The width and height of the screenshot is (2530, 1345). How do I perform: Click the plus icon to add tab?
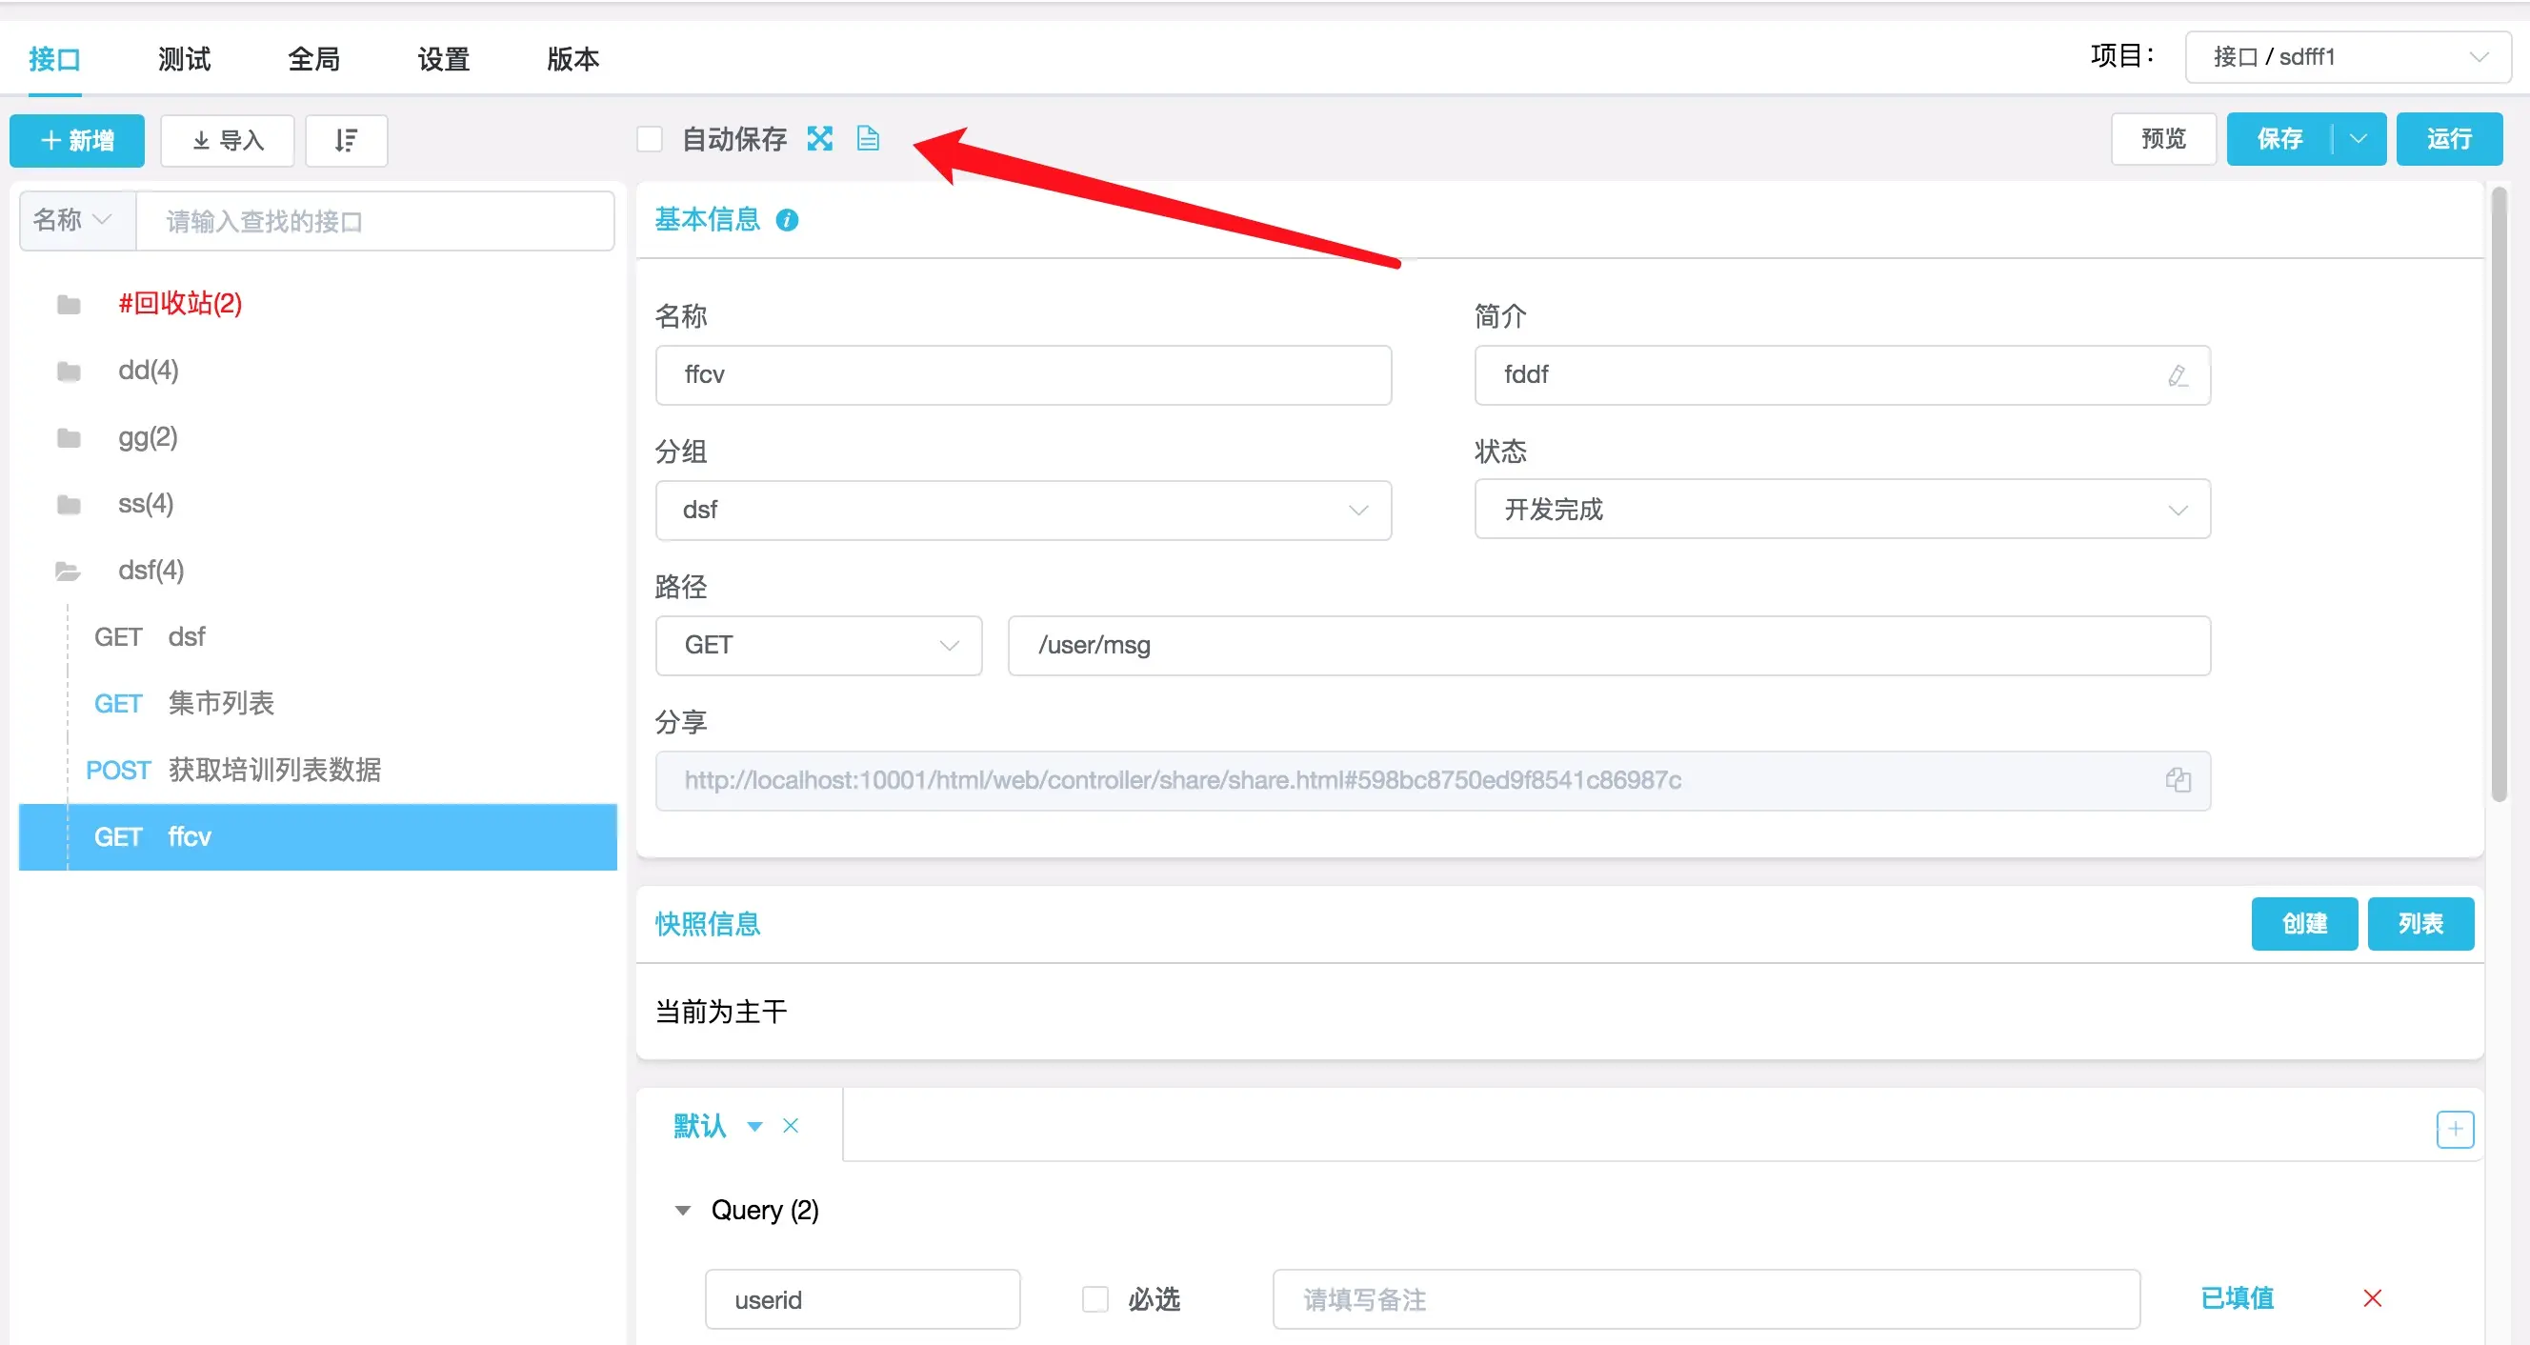[2454, 1129]
